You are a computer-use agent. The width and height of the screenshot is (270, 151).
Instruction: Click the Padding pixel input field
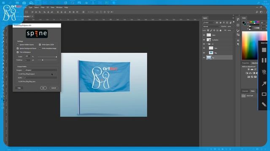click(27, 60)
